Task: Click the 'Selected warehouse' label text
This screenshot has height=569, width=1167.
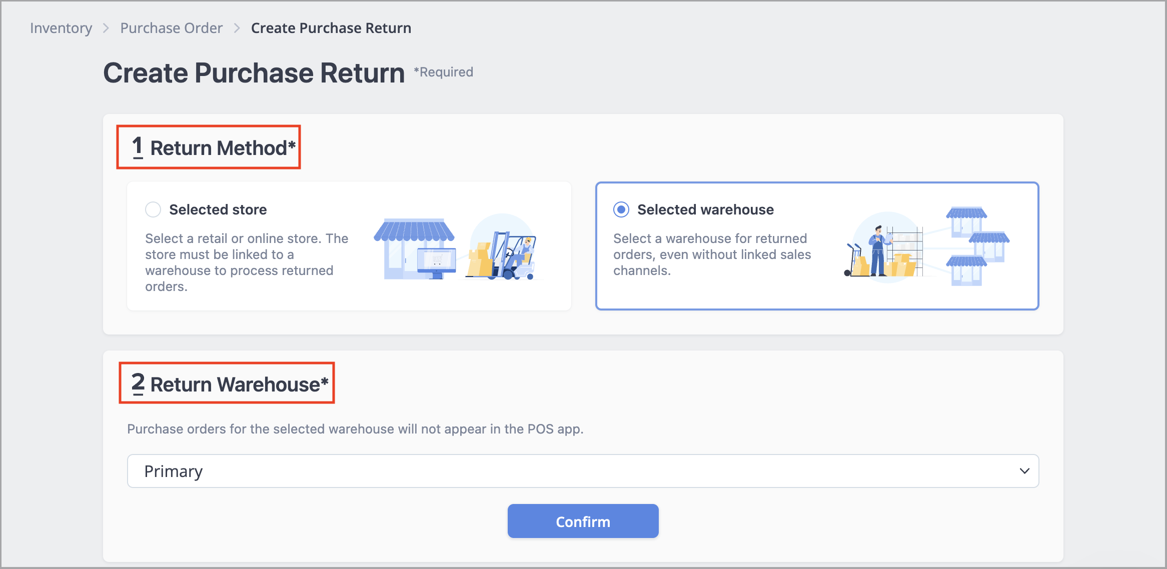Action: pos(705,209)
